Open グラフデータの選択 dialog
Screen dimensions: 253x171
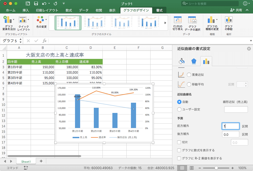(192, 23)
